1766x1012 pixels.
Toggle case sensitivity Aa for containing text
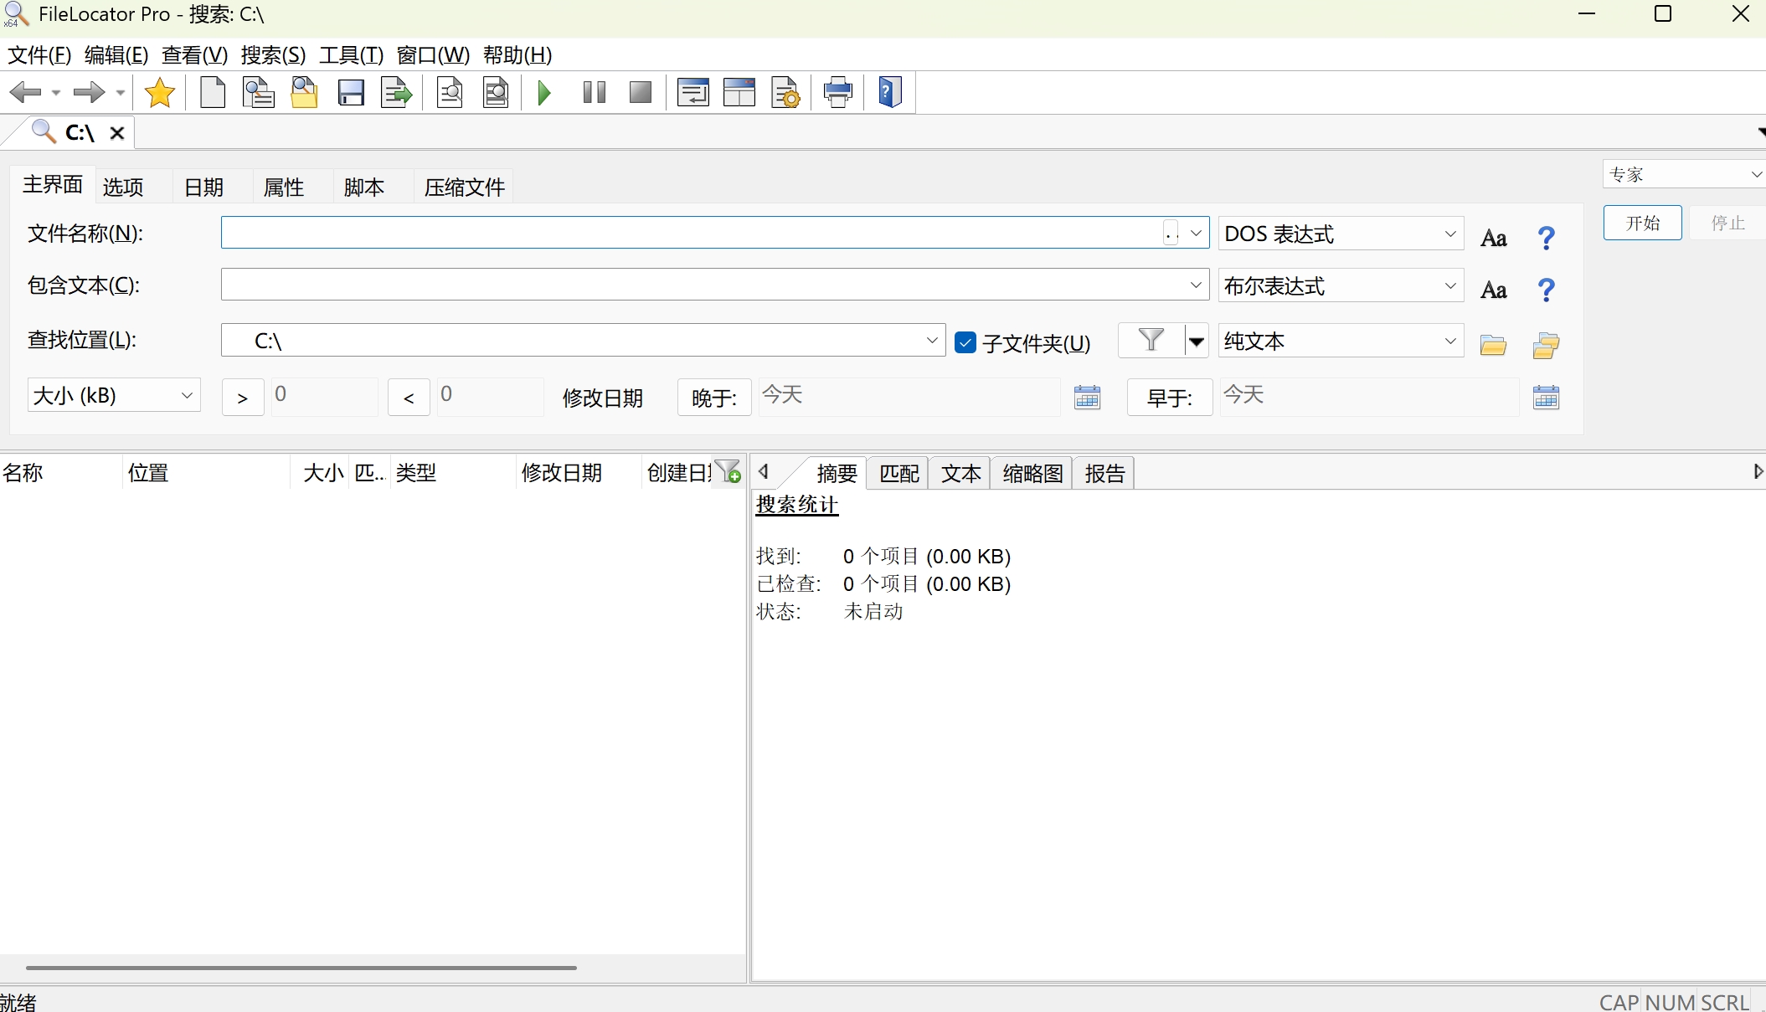(x=1494, y=290)
